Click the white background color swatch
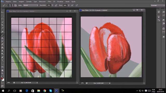This screenshot has width=166, height=93. (3, 80)
